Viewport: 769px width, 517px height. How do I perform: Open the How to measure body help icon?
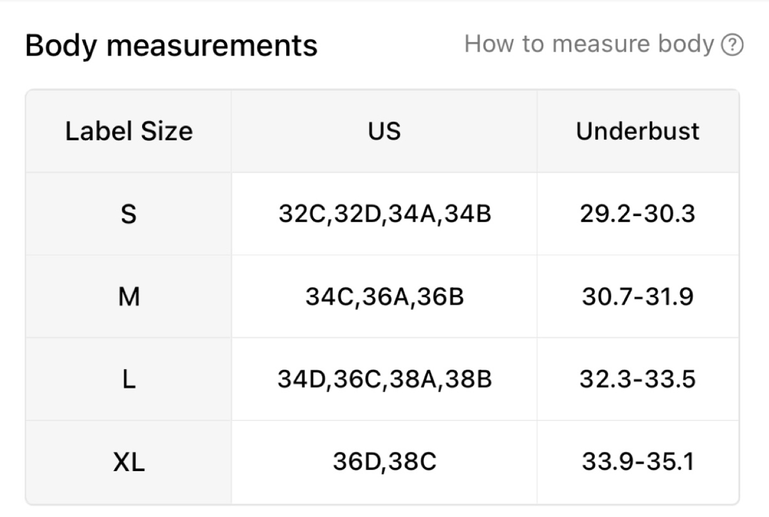[732, 45]
